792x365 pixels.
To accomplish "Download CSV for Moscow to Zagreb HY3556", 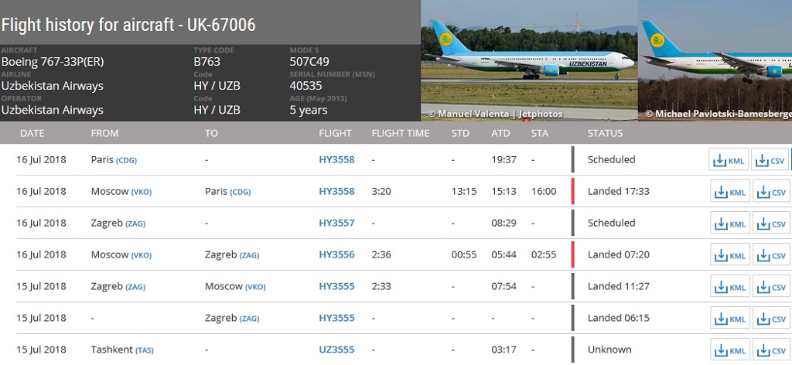I will click(x=771, y=256).
